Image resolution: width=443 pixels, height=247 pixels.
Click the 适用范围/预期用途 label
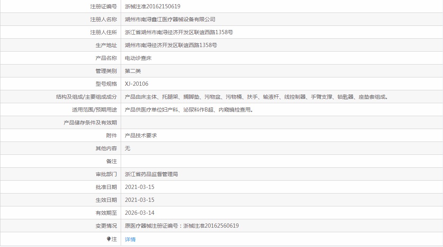point(95,110)
